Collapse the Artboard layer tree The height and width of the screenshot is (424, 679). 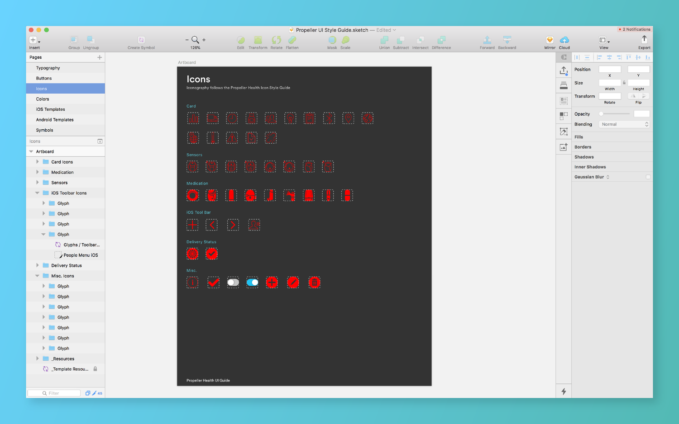click(31, 151)
